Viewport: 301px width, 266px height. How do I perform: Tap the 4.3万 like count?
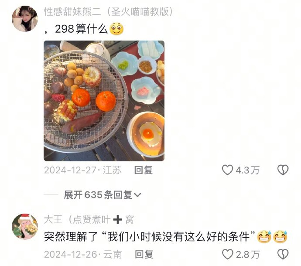248,170
